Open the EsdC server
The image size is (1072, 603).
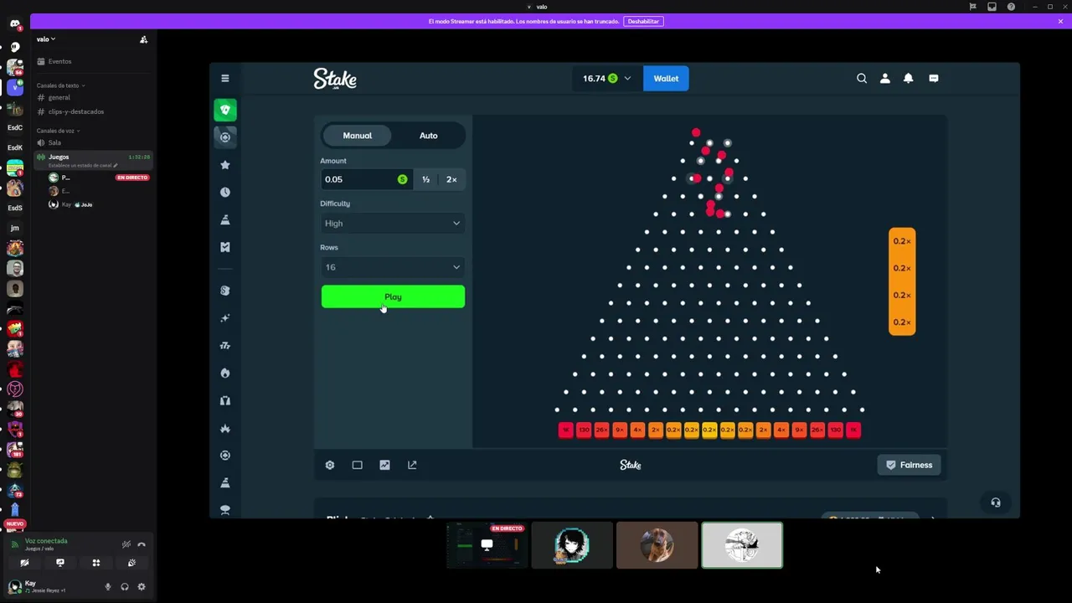15,127
